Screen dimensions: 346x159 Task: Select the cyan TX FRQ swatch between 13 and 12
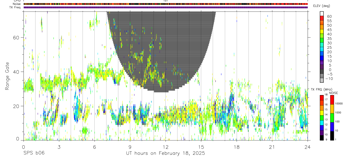[x=321, y=123]
